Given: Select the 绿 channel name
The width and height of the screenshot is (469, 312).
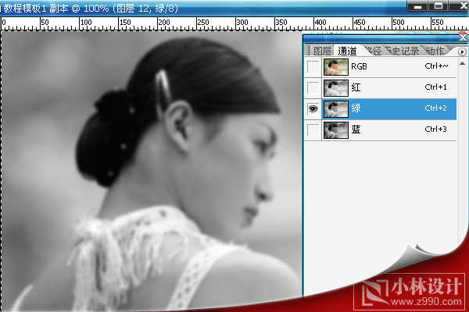Looking at the screenshot, I should tap(356, 108).
